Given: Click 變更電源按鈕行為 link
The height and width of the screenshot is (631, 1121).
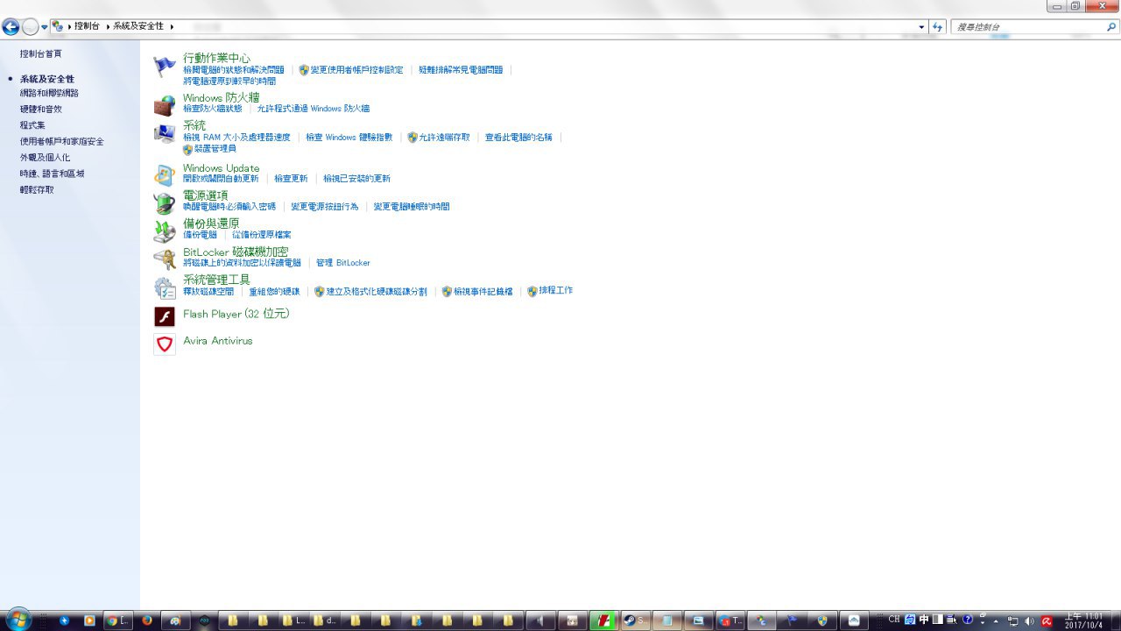Looking at the screenshot, I should pos(325,207).
